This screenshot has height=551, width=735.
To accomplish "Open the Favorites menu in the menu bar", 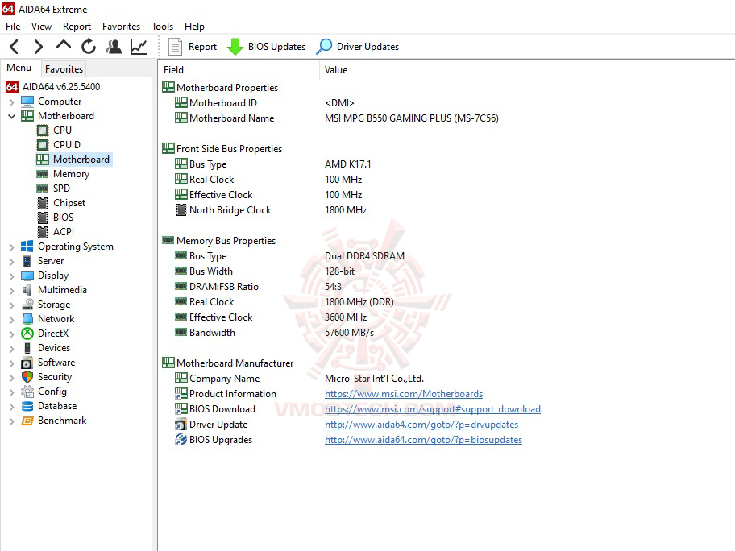I will pyautogui.click(x=121, y=27).
